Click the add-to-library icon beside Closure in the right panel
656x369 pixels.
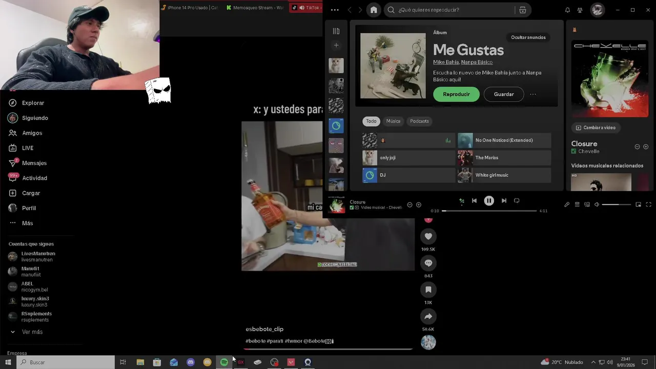tap(646, 147)
